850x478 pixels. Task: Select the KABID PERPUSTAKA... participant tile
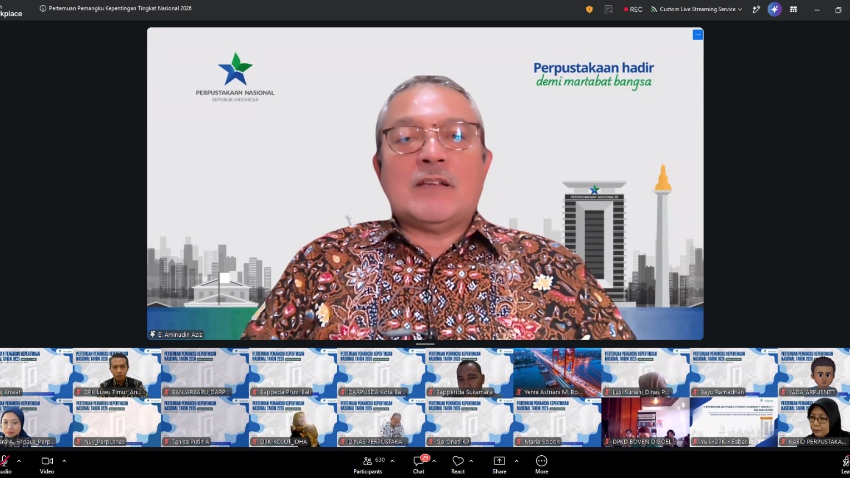(x=814, y=422)
